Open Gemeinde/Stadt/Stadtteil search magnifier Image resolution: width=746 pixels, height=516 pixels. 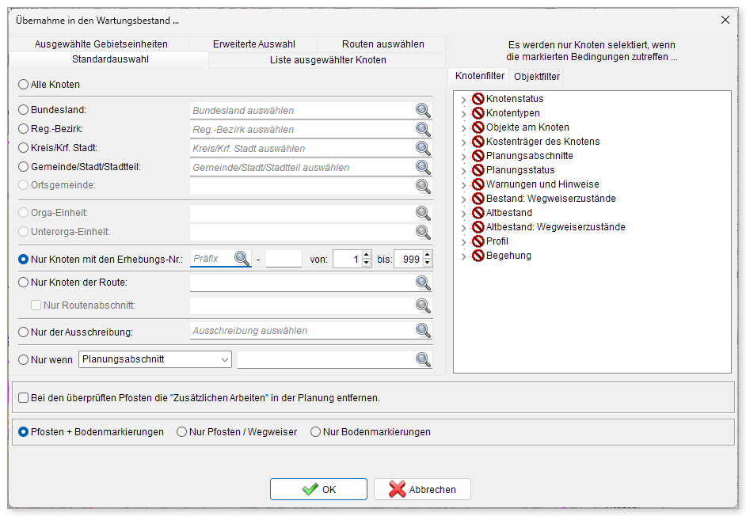[423, 168]
